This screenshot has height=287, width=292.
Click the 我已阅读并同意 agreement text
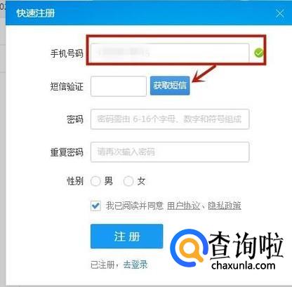(x=135, y=206)
